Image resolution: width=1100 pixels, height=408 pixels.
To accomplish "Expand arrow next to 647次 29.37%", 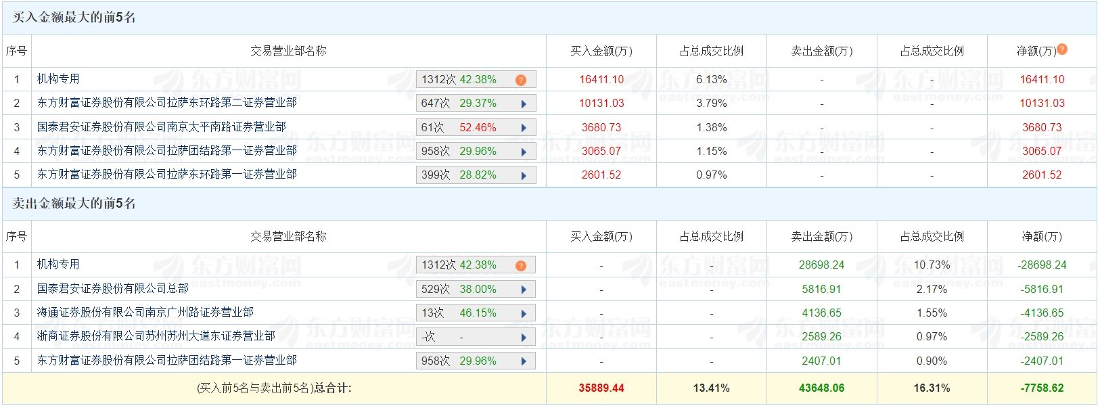I will 524,104.
